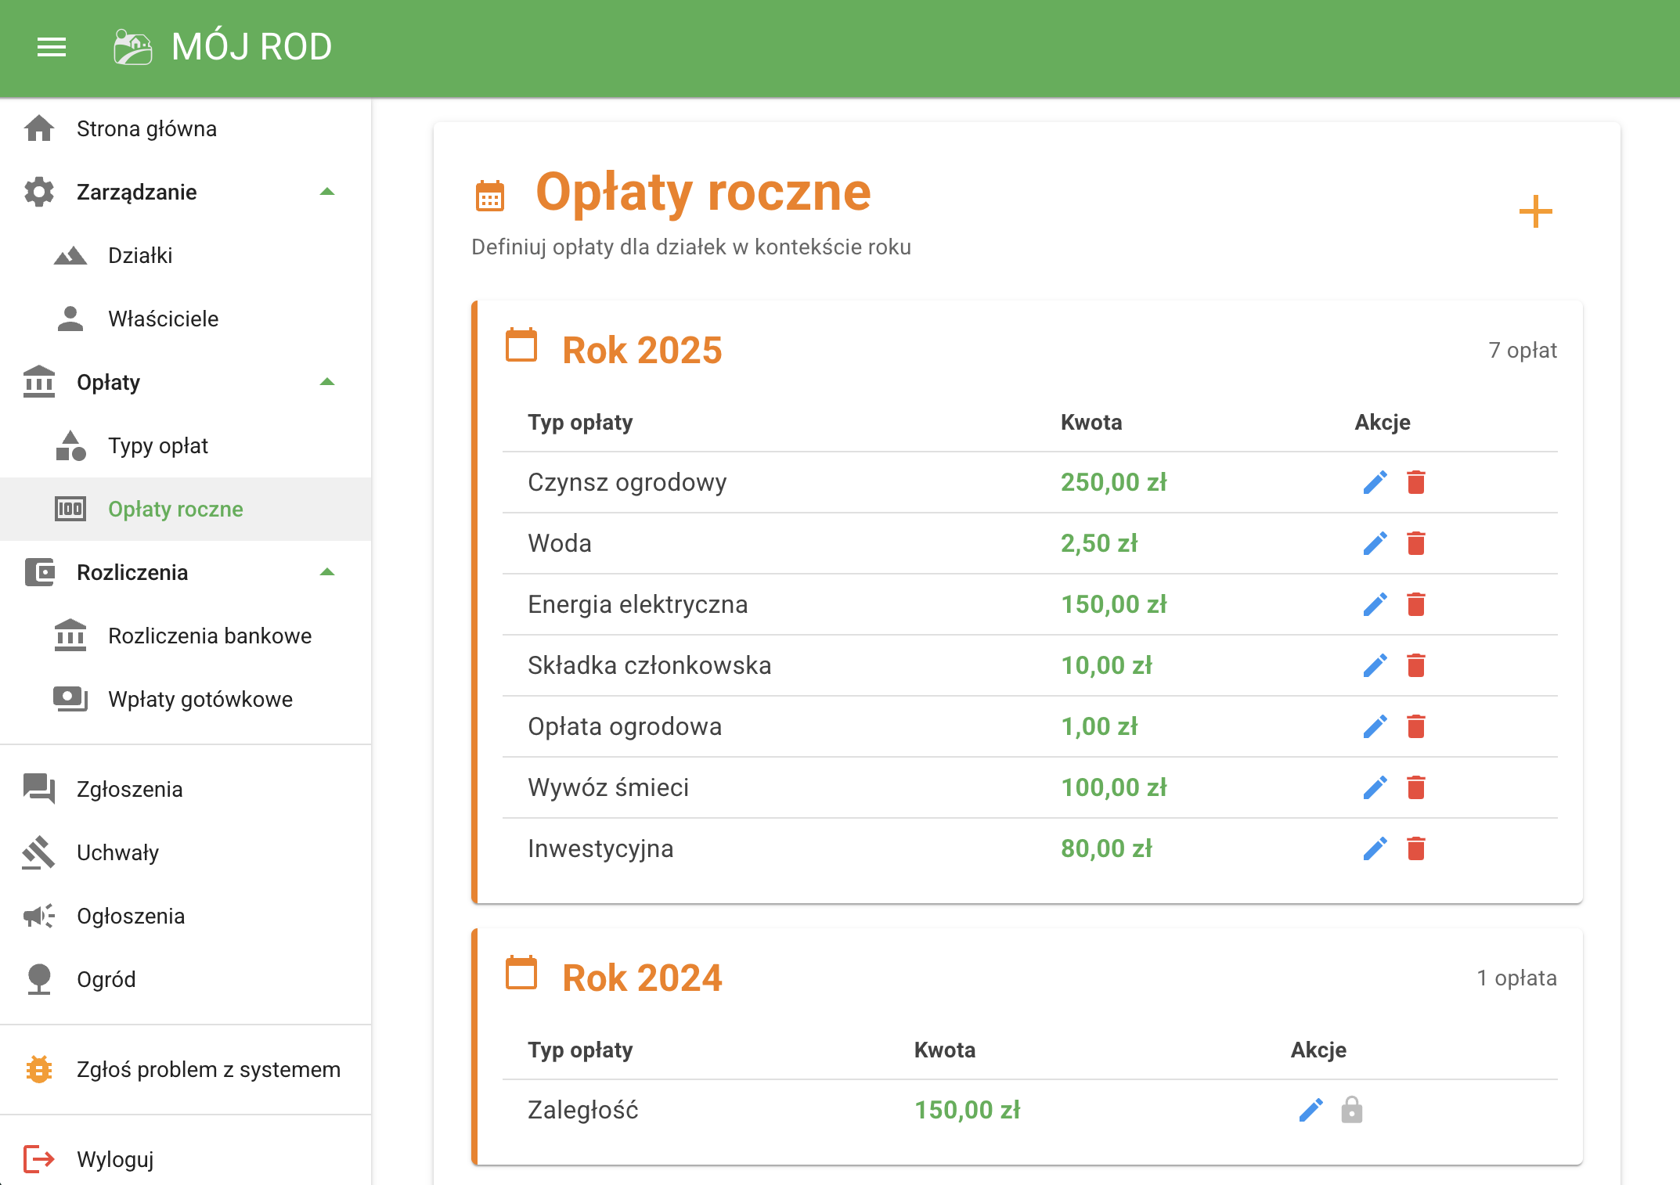The height and width of the screenshot is (1185, 1680).
Task: Open Rozliczenia bankowe in sidebar
Action: click(209, 636)
